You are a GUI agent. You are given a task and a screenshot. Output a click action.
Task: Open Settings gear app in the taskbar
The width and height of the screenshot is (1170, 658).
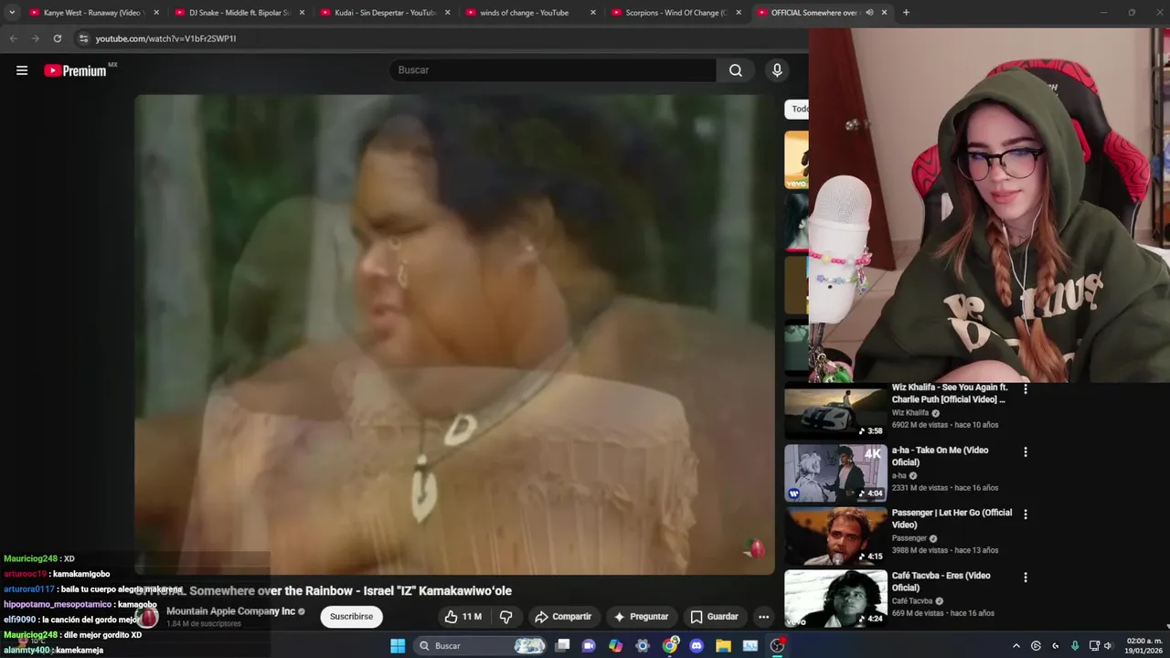coord(643,646)
